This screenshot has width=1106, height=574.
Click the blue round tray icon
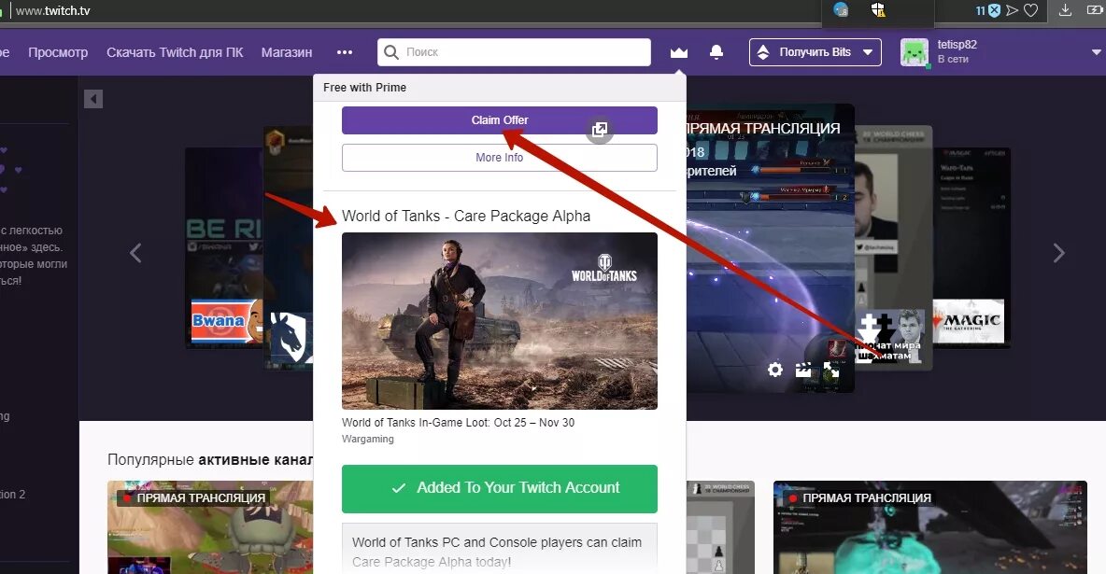point(840,10)
